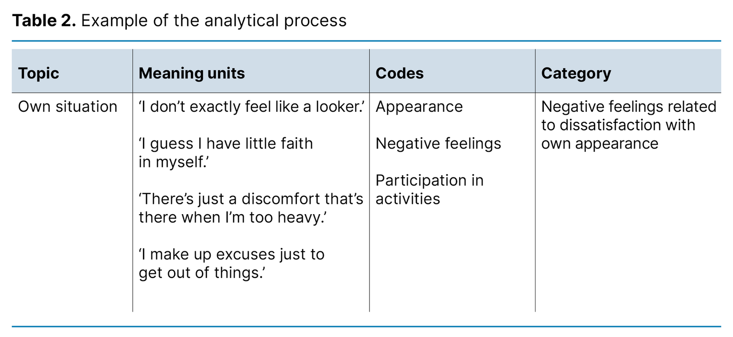Click the quote "I guess I have little faith"
This screenshot has height=337, width=733.
click(226, 144)
